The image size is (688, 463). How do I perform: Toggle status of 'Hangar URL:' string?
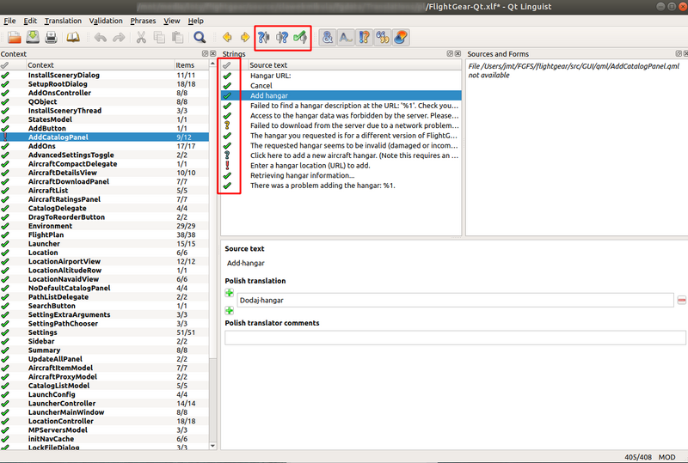click(x=227, y=76)
